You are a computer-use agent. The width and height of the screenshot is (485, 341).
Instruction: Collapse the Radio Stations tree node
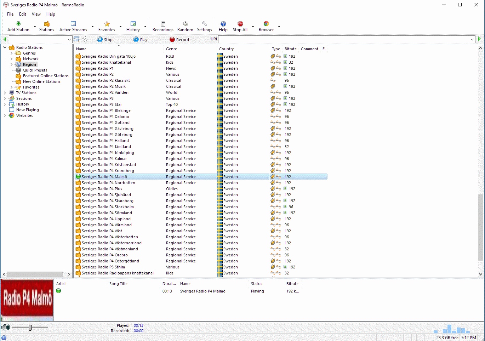click(x=5, y=47)
